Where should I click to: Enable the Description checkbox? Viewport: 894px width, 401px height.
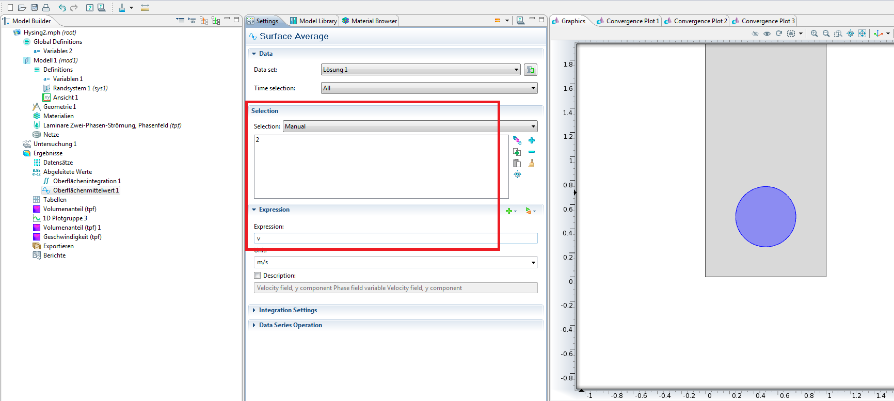pos(258,276)
